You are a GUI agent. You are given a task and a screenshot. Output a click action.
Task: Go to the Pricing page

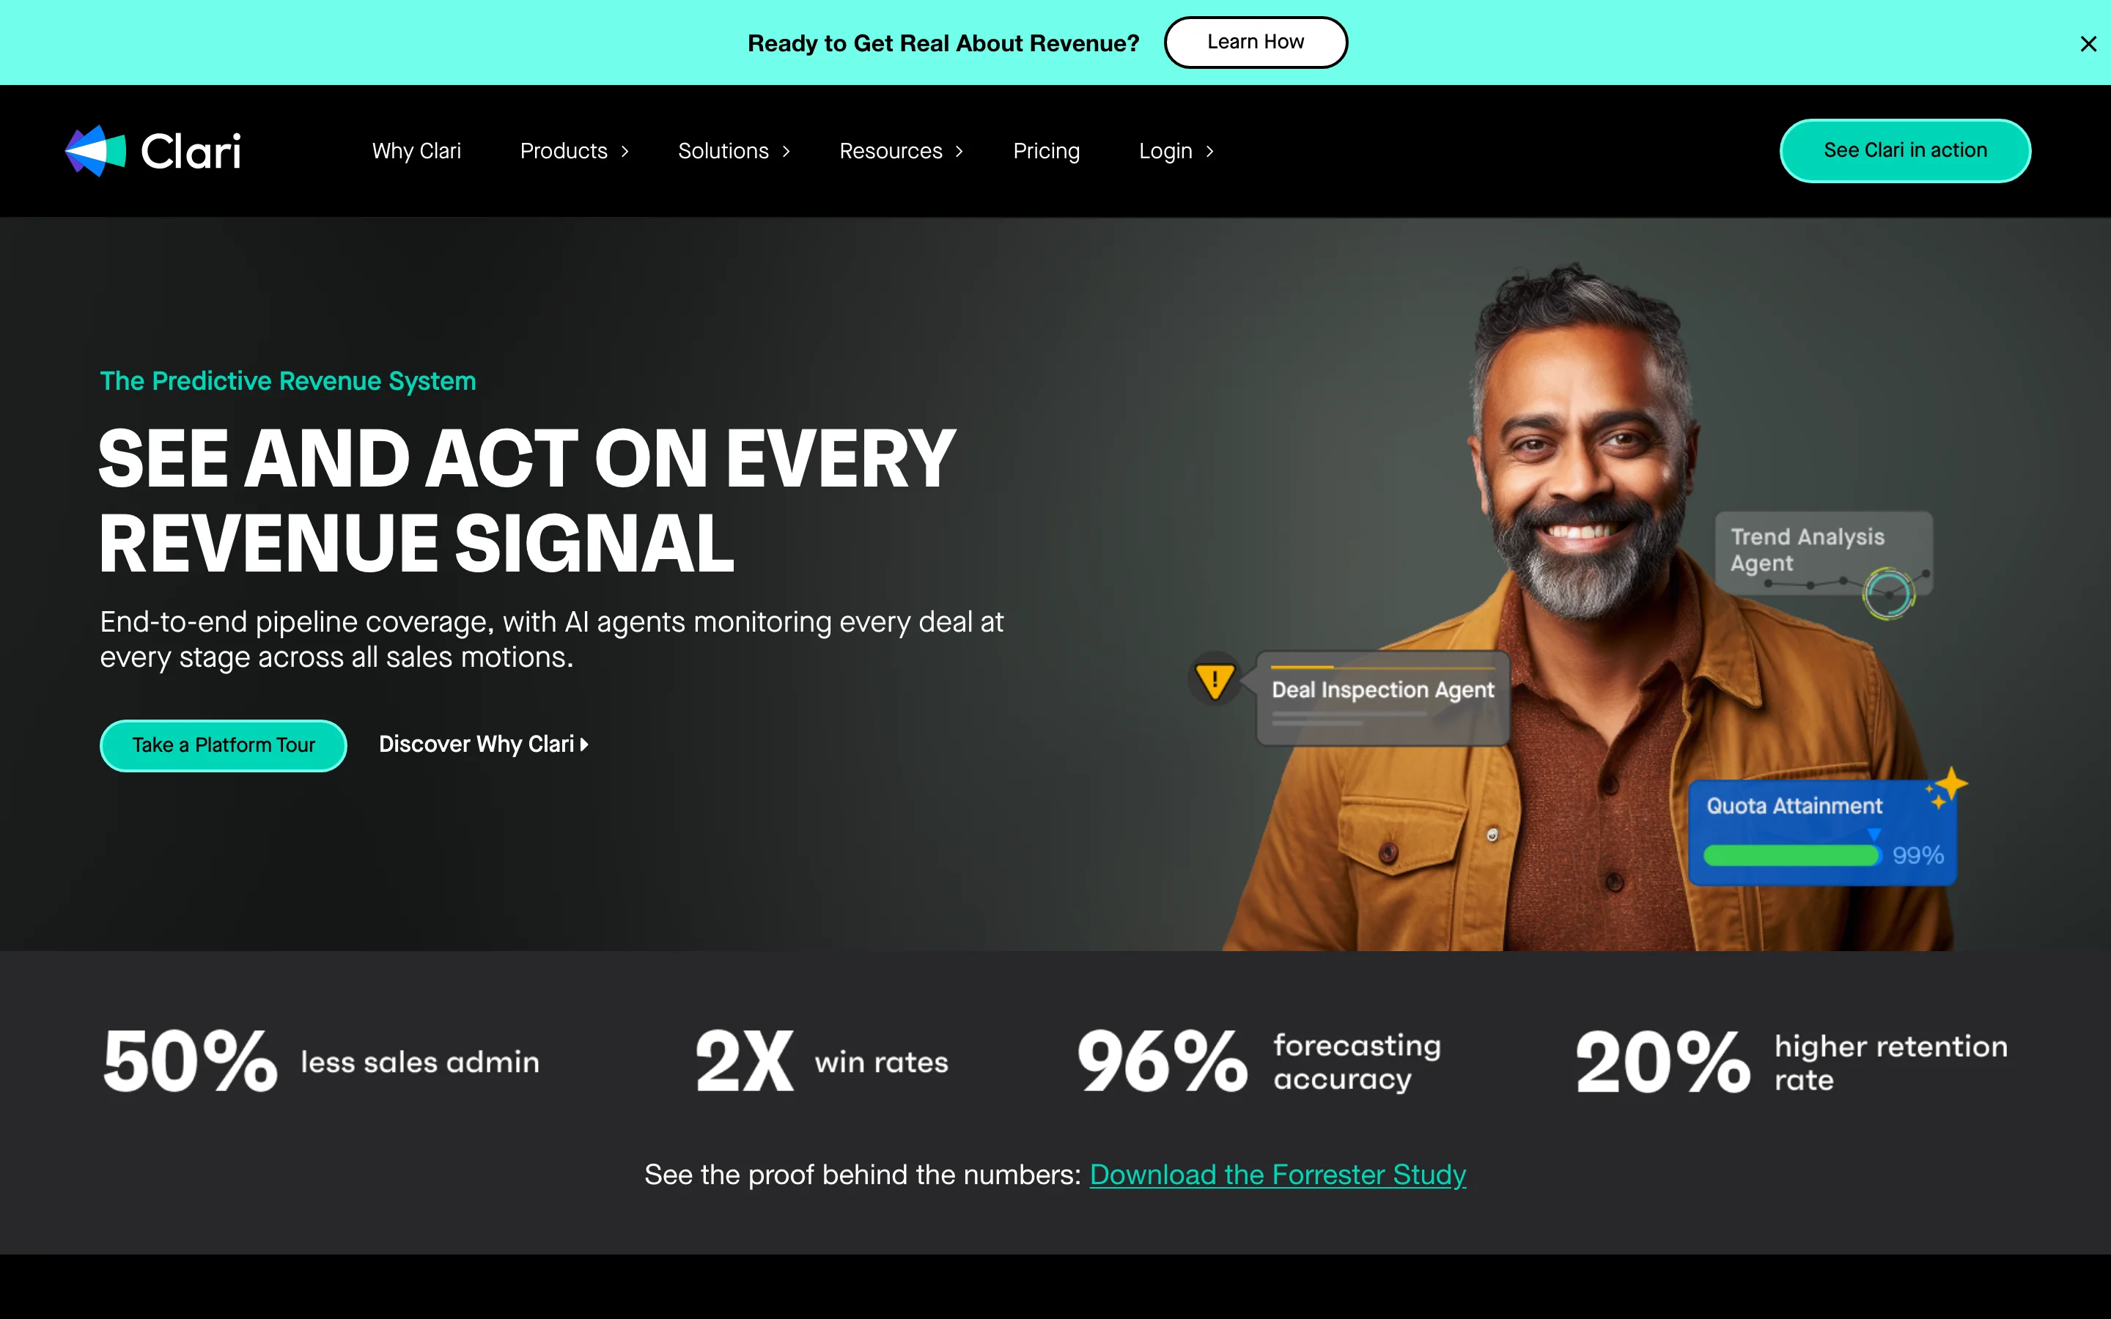1046,152
